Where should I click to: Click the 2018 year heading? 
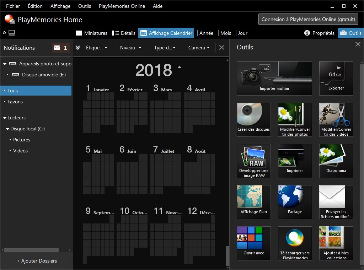(154, 70)
